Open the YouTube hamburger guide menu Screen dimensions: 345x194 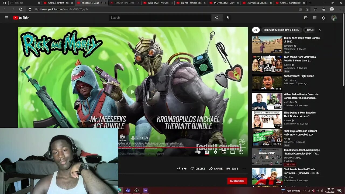(6, 18)
